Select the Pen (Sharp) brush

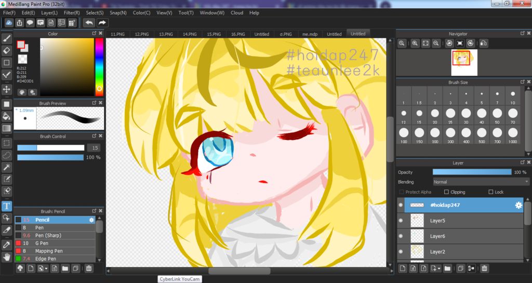point(55,235)
